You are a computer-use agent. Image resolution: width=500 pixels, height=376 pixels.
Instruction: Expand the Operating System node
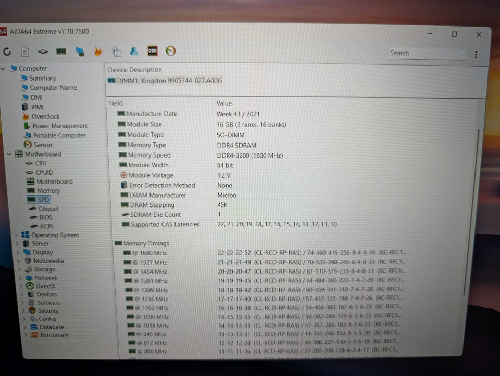[x=17, y=235]
